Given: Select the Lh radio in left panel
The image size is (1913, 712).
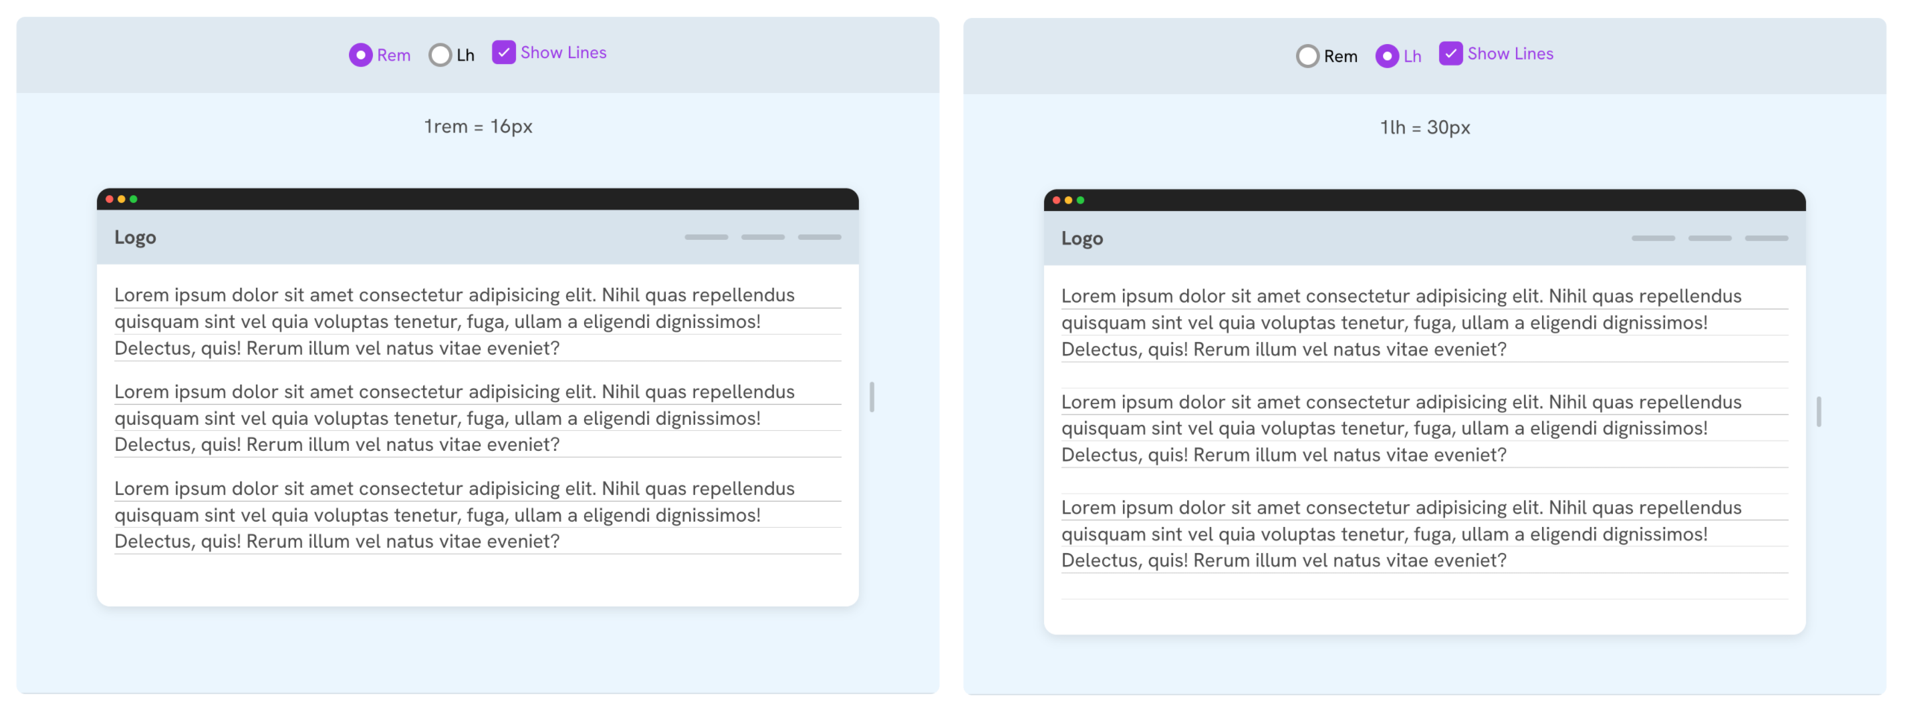Looking at the screenshot, I should point(440,55).
